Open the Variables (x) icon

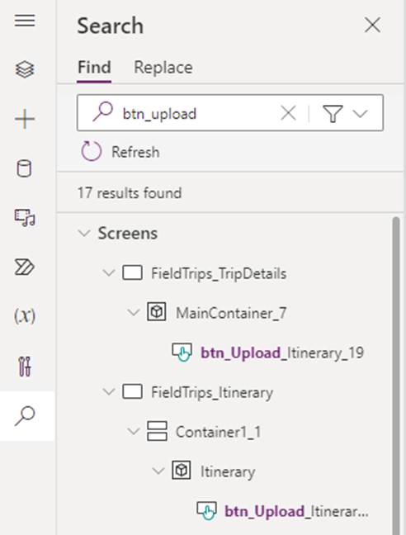click(x=25, y=316)
